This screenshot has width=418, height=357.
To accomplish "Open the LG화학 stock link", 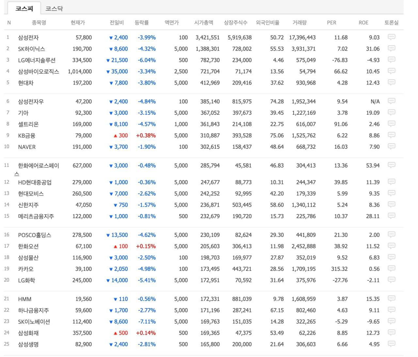I will tap(26, 280).
